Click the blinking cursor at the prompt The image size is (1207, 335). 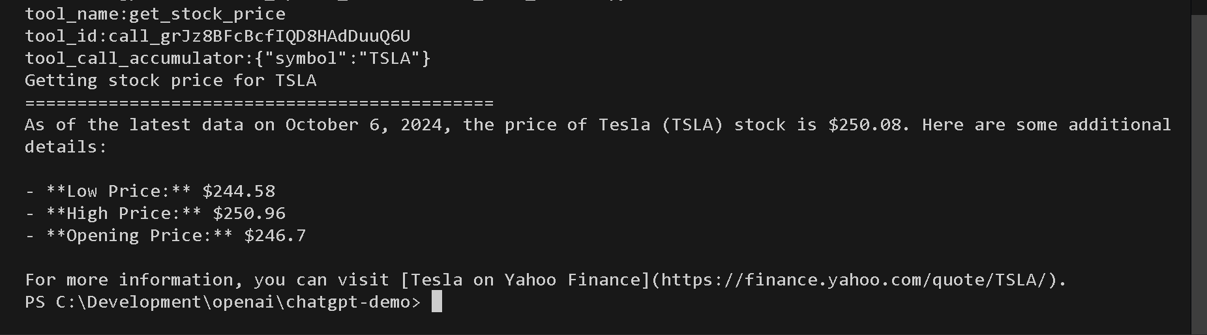[x=437, y=302]
